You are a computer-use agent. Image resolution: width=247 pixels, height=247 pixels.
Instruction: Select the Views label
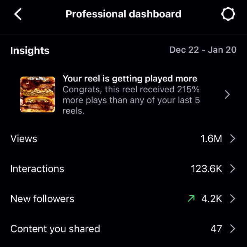tap(24, 139)
